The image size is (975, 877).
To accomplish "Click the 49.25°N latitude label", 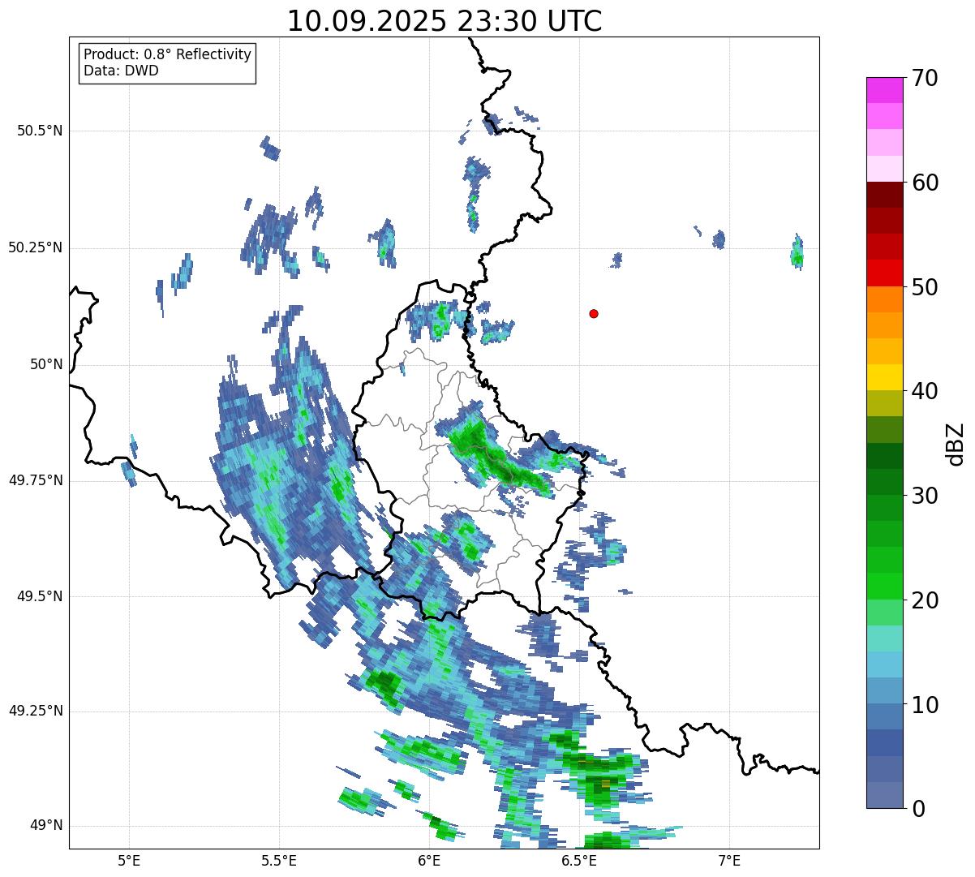I will click(x=36, y=711).
